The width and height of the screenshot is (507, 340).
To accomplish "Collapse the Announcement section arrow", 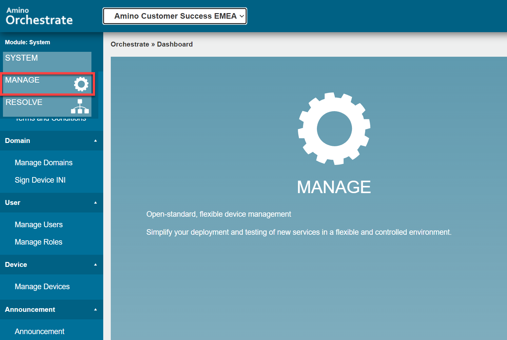I will click(96, 310).
